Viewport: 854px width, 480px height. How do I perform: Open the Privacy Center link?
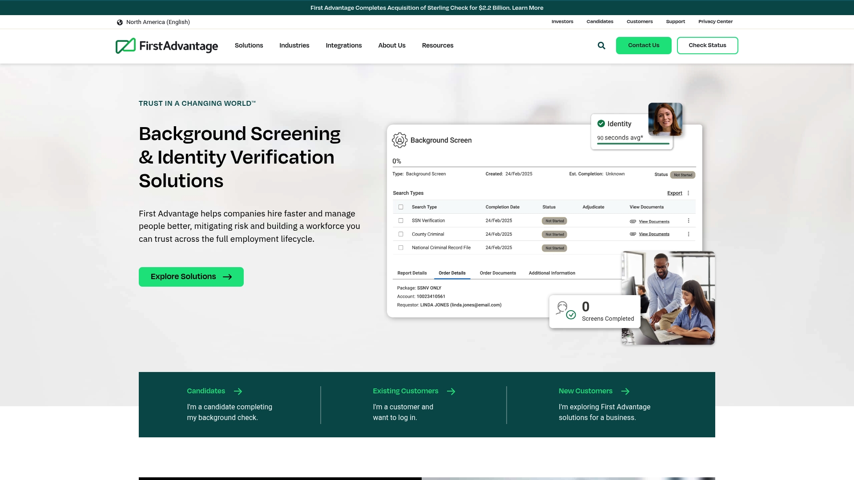tap(715, 21)
